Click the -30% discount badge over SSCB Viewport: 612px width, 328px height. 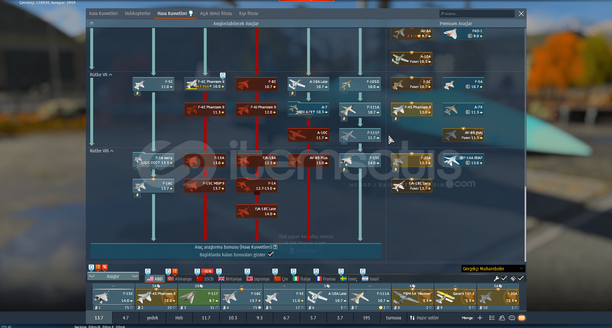207,271
